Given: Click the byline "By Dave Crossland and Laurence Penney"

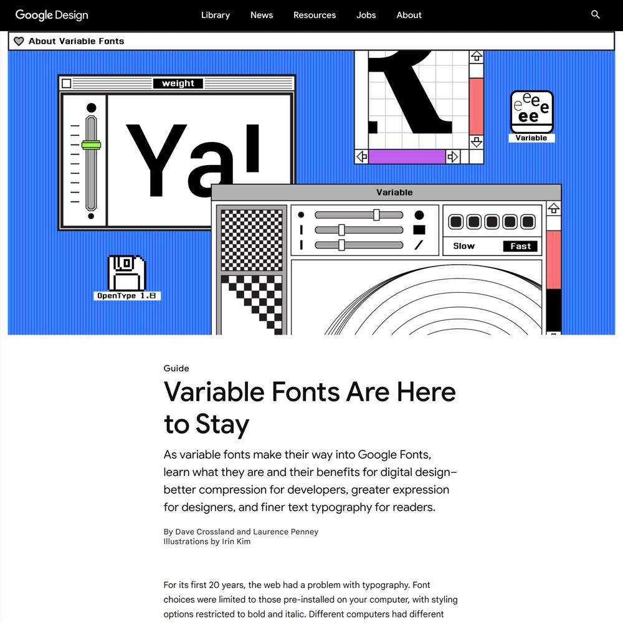Looking at the screenshot, I should (240, 531).
